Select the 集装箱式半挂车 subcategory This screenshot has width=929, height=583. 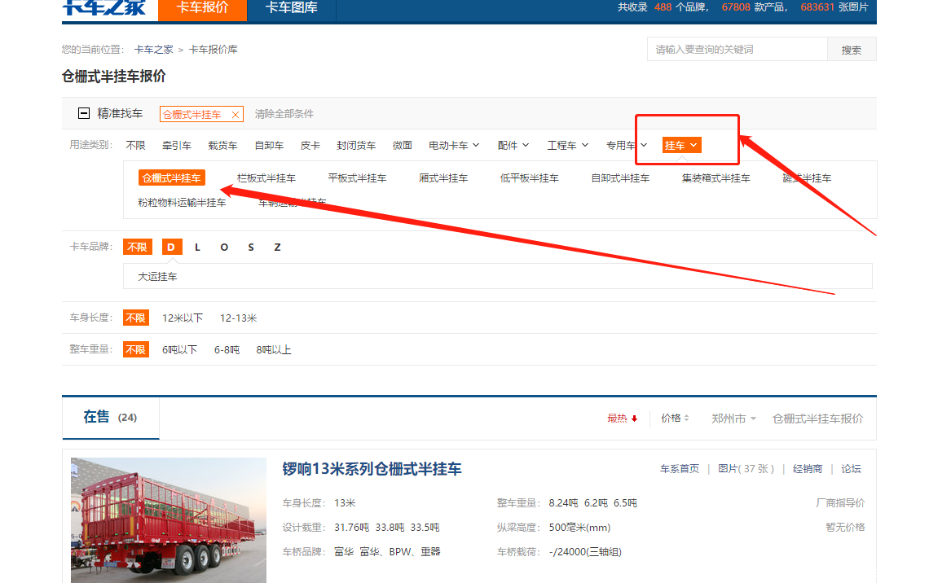715,178
